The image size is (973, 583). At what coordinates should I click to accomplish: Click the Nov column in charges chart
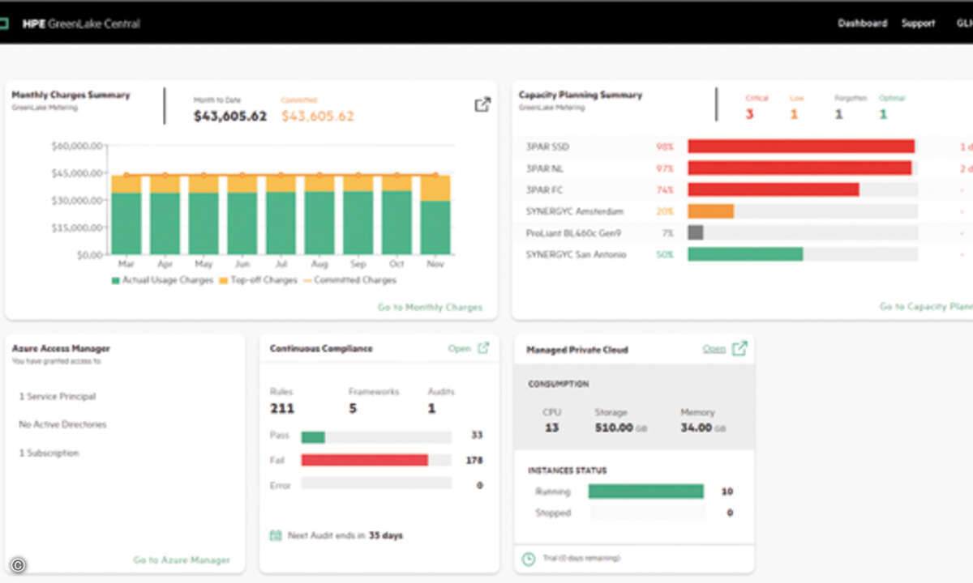pyautogui.click(x=435, y=214)
